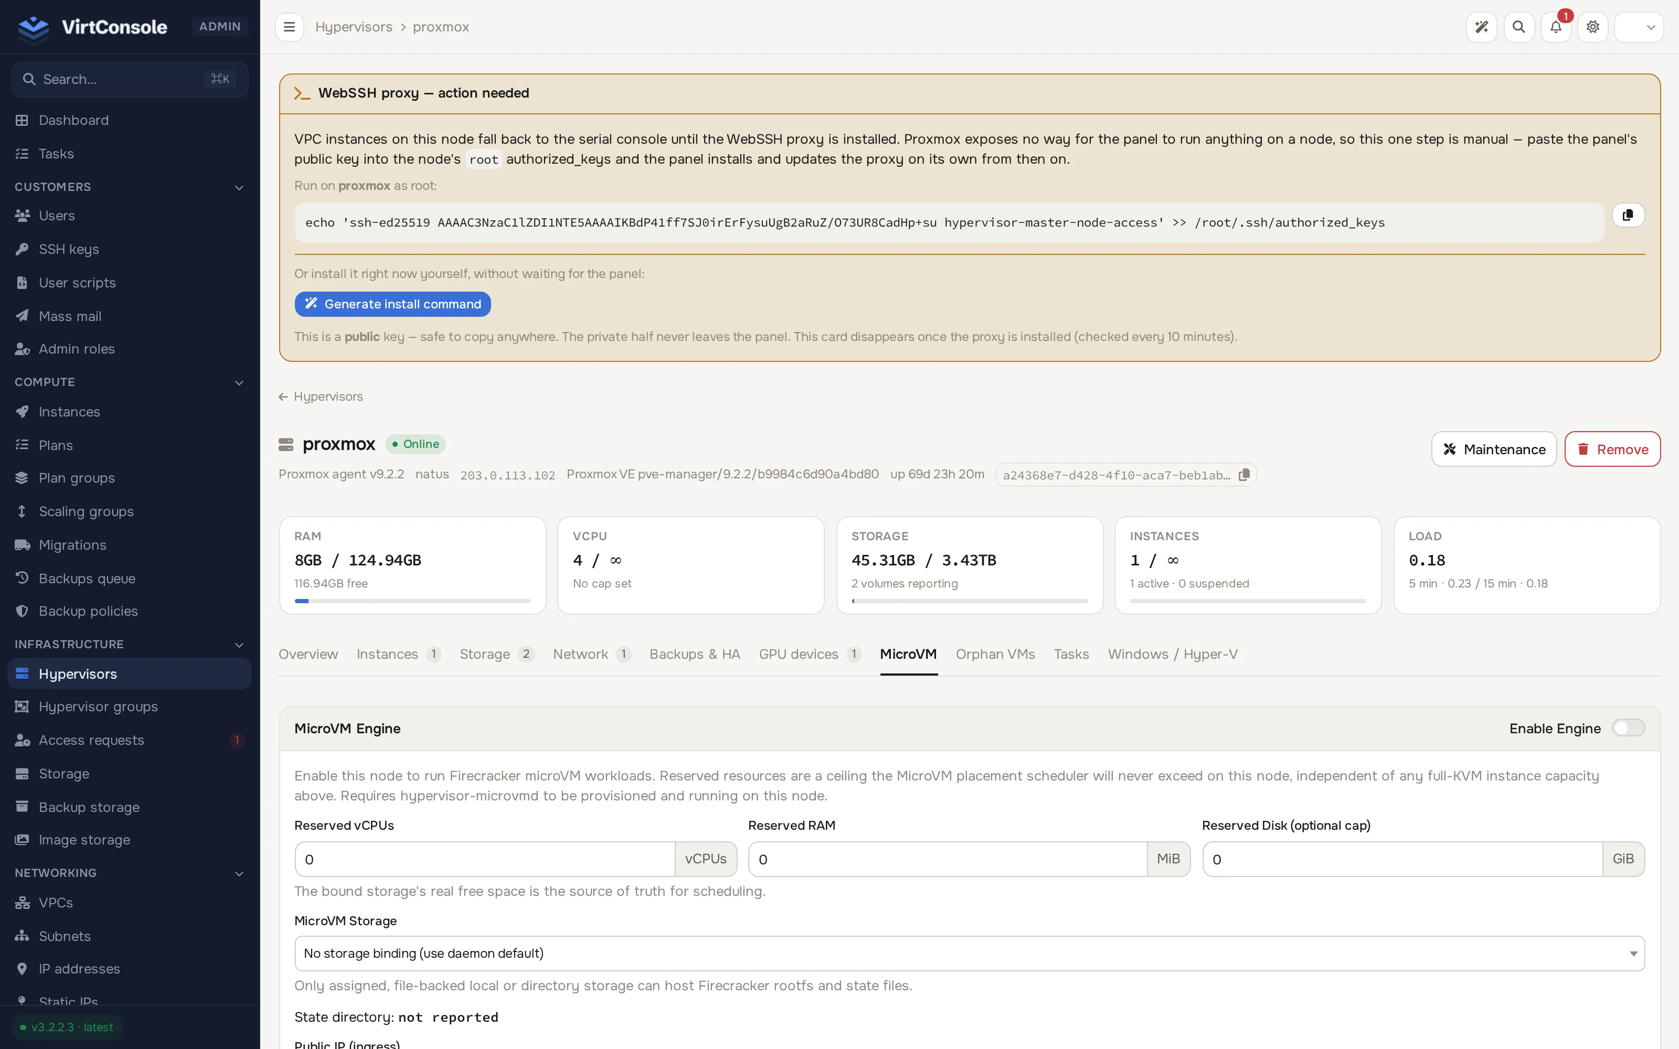Open Backup policies
Viewport: 1679px width, 1049px height.
(x=130, y=611)
